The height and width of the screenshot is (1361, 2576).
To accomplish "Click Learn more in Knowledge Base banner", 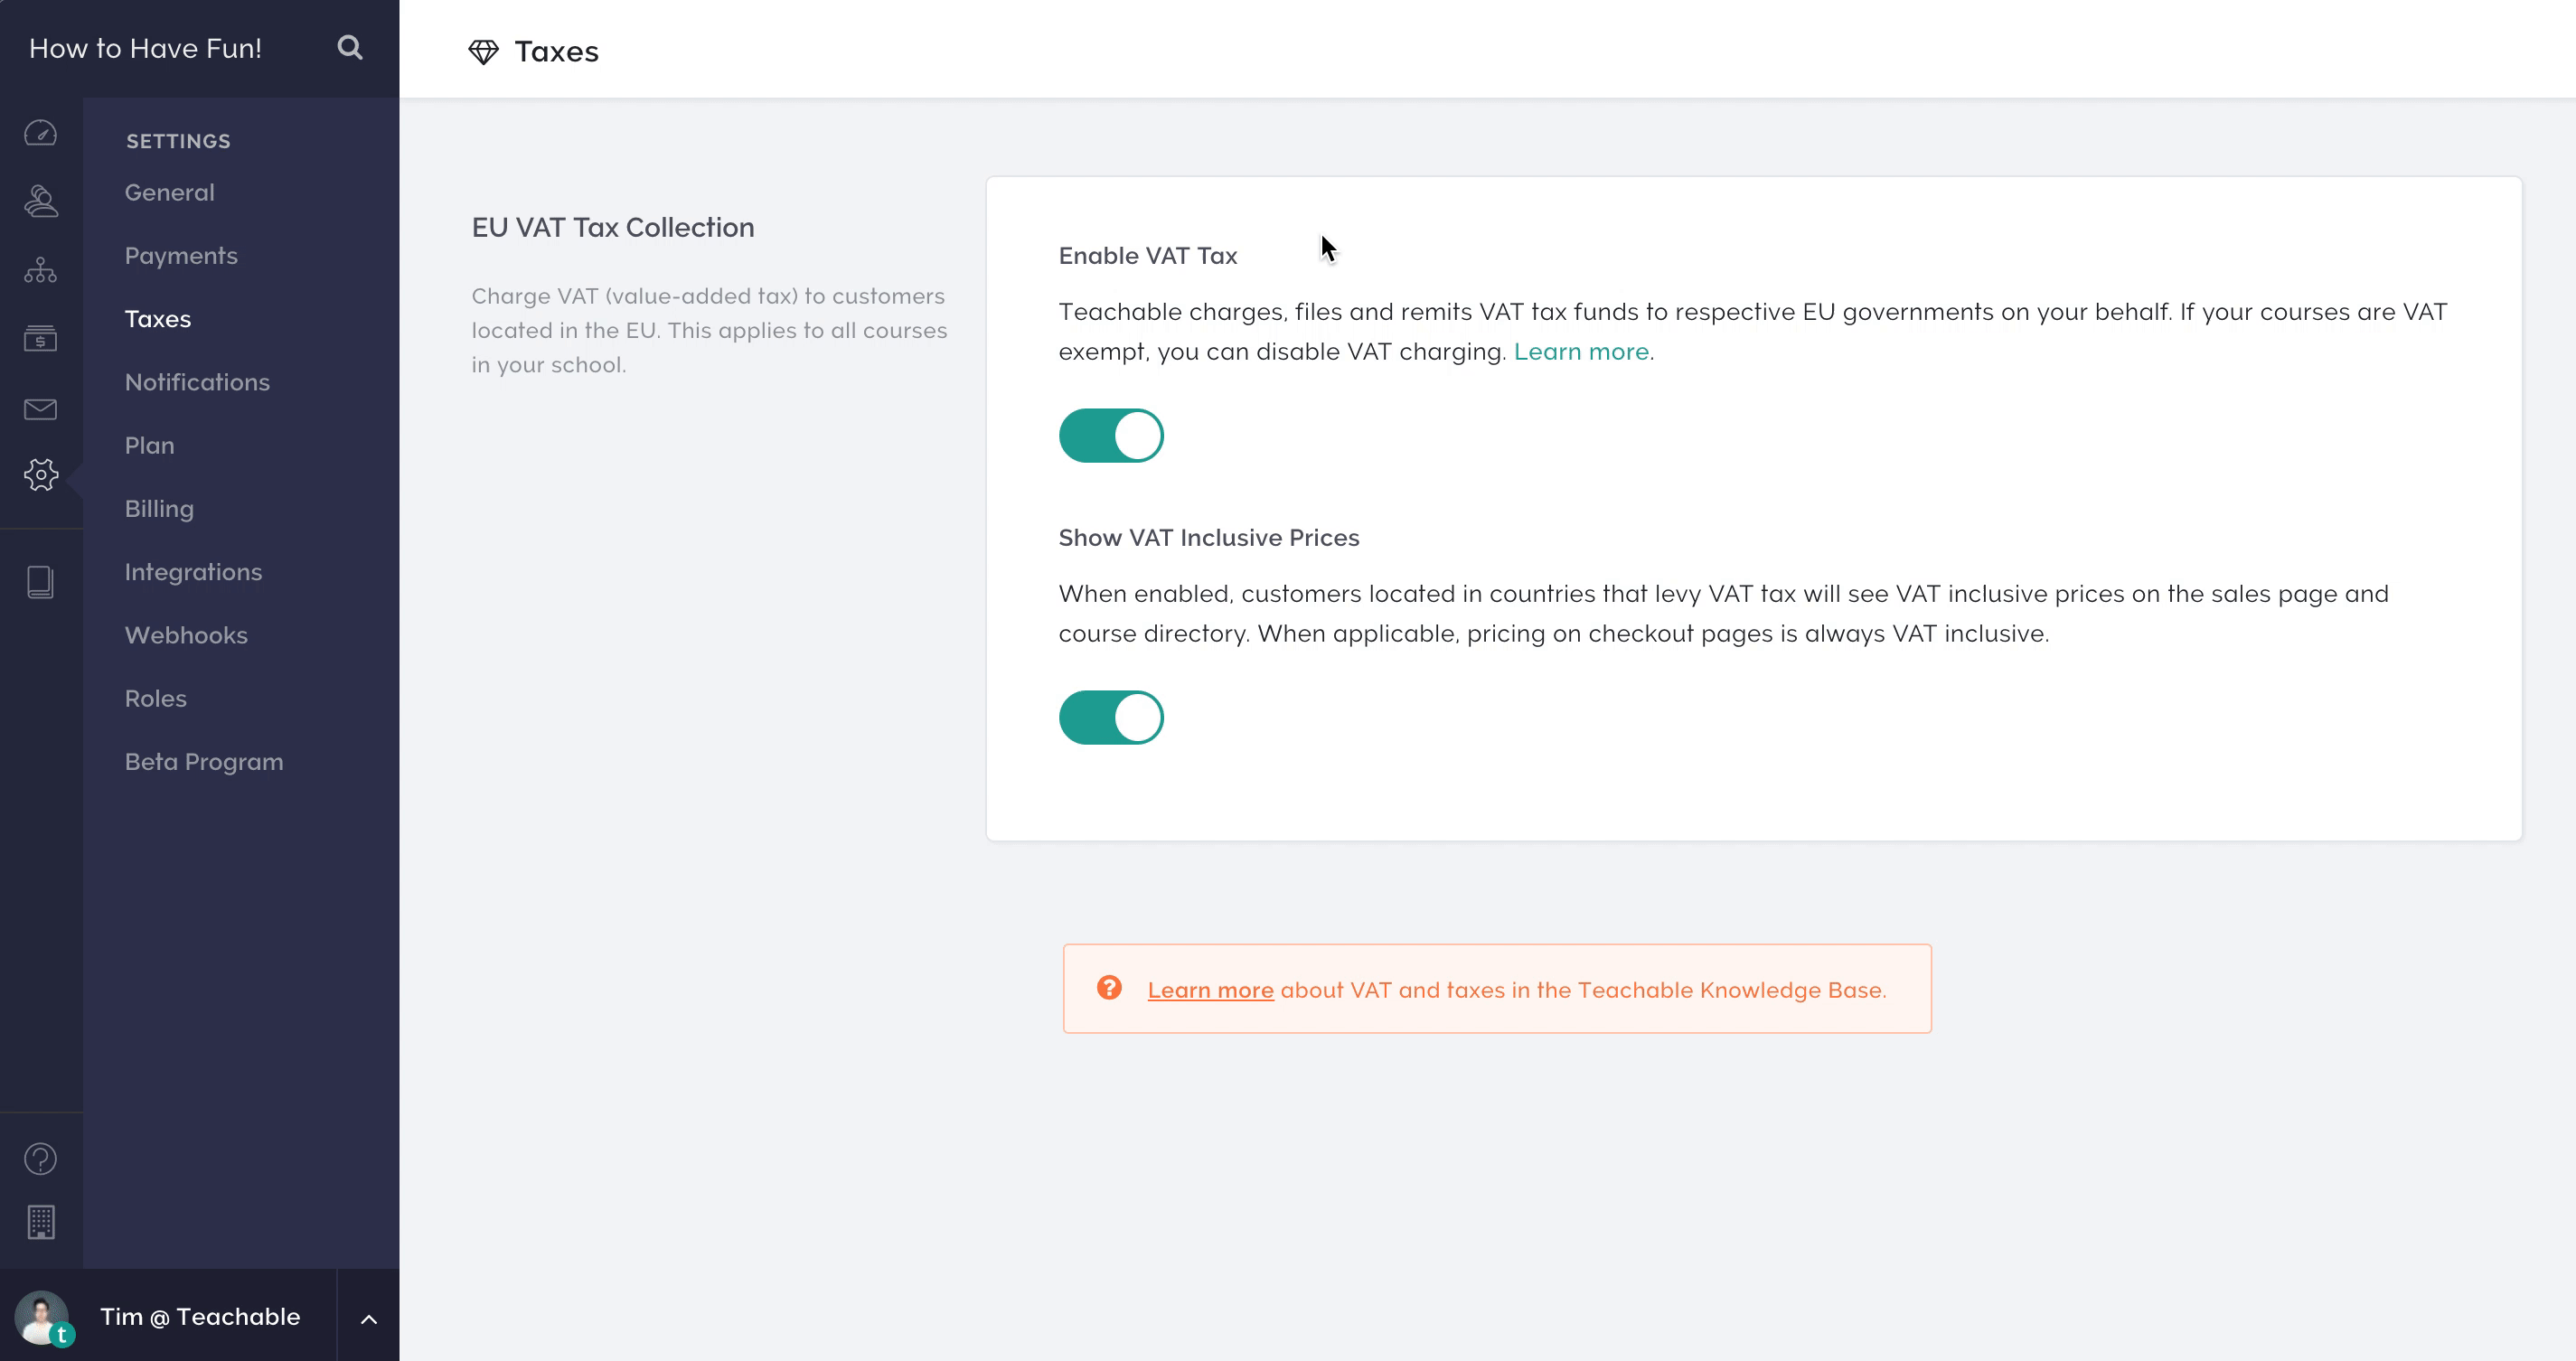I will (x=1210, y=990).
